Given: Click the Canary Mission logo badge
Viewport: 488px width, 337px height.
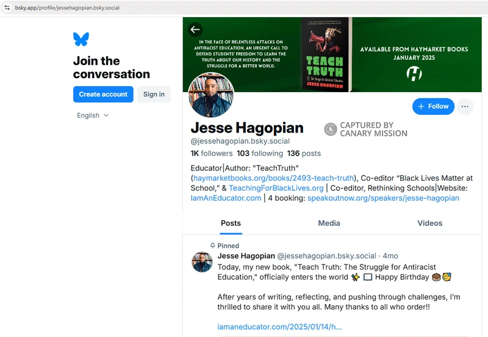Looking at the screenshot, I should (x=331, y=129).
